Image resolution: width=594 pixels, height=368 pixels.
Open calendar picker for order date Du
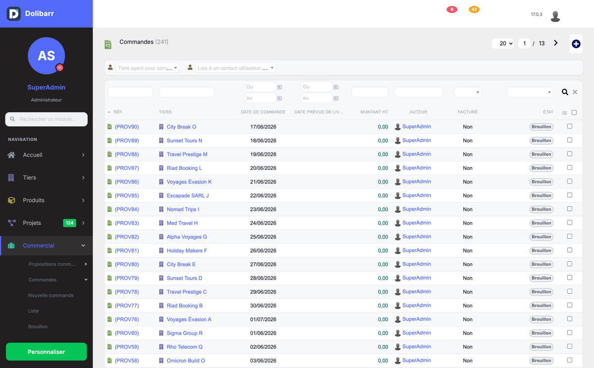click(280, 87)
